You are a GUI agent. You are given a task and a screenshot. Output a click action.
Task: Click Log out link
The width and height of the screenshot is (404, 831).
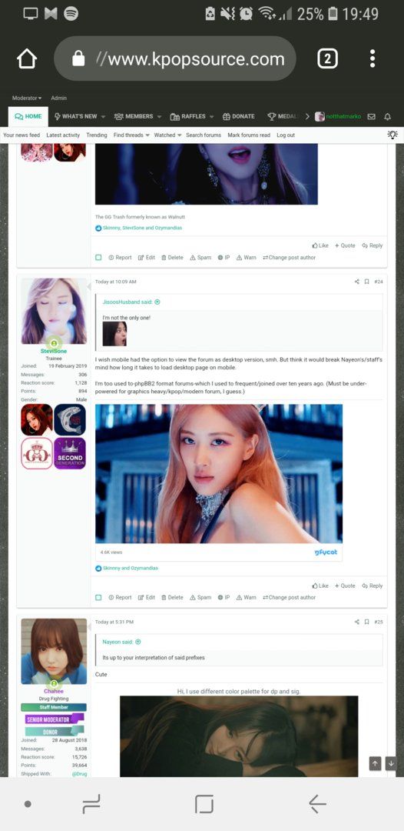tap(286, 135)
